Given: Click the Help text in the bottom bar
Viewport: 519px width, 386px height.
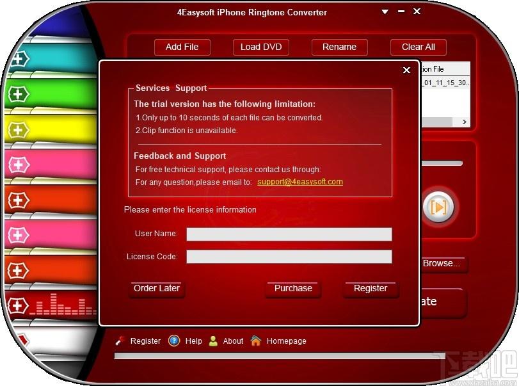Looking at the screenshot, I should [x=194, y=341].
